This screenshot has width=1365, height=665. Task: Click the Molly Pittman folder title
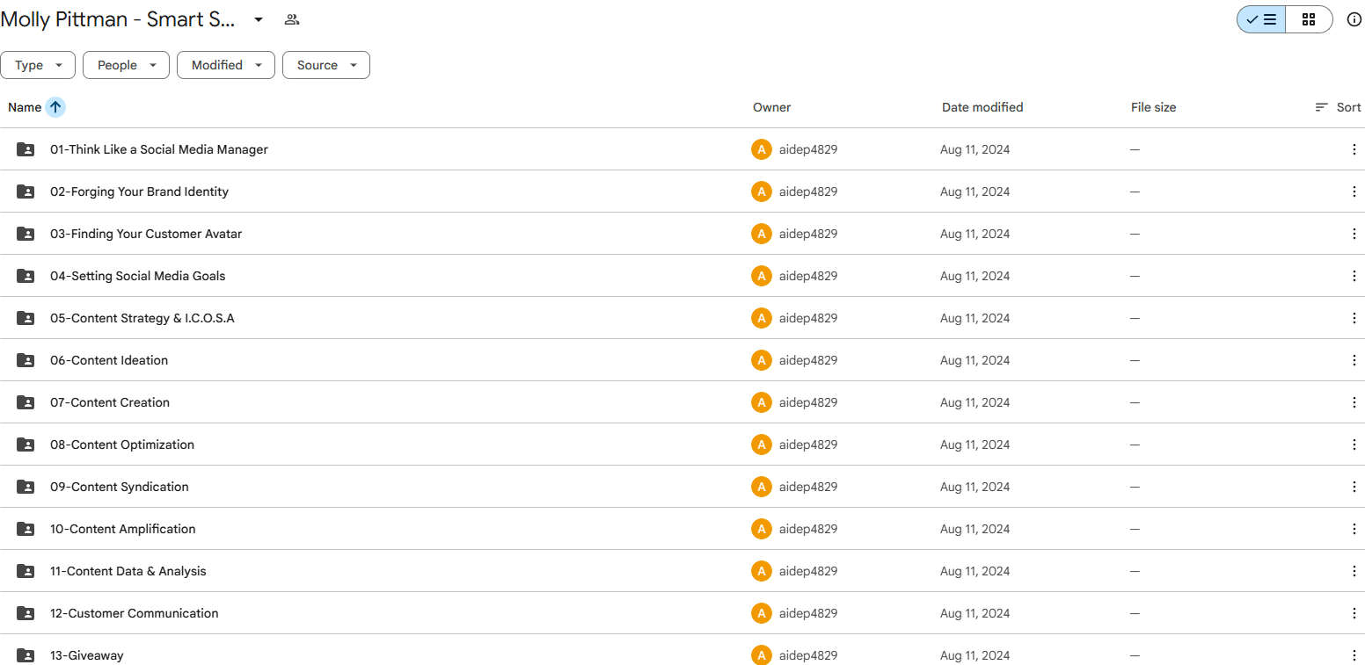point(118,19)
